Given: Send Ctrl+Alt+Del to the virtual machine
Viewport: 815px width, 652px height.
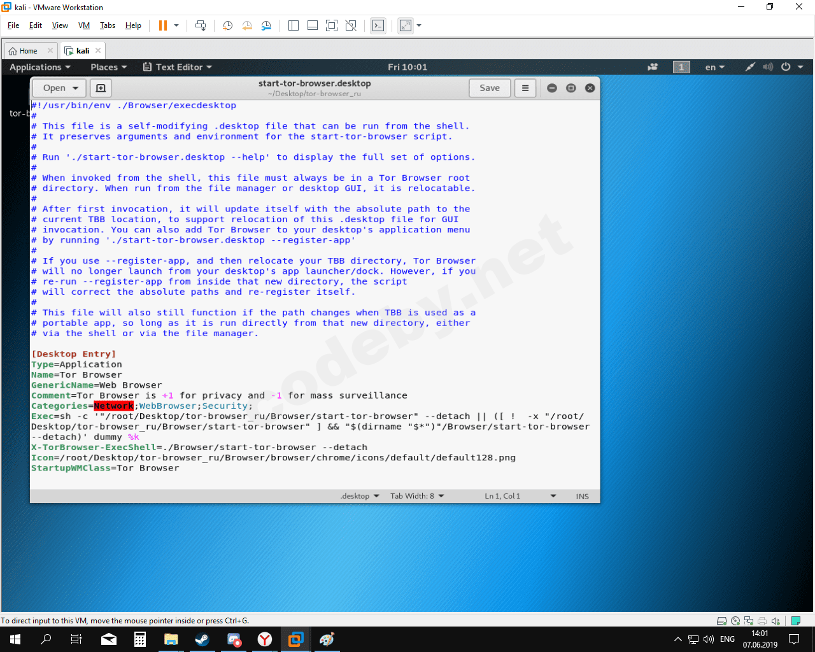Looking at the screenshot, I should pyautogui.click(x=201, y=25).
